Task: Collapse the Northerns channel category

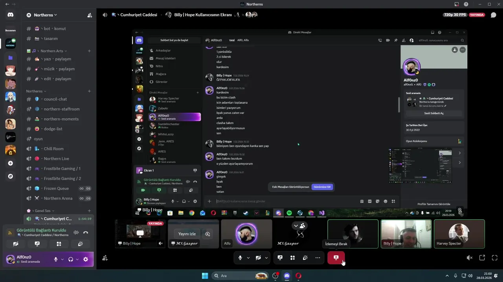Action: (x=36, y=91)
